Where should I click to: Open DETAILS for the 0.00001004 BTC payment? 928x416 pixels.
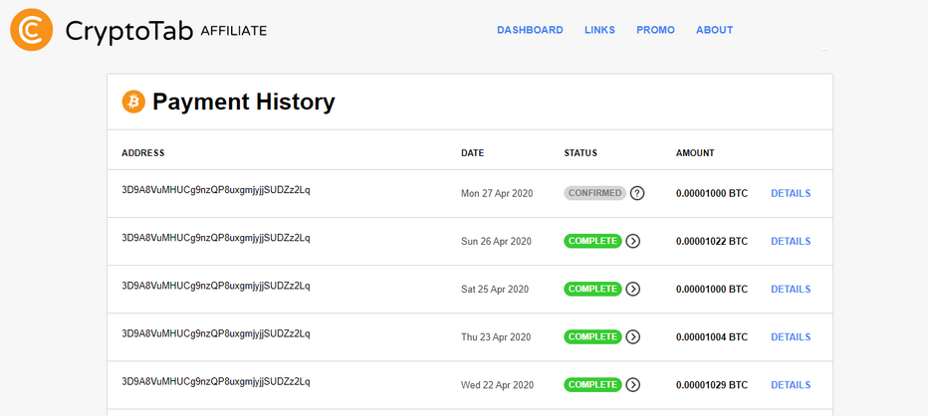[x=791, y=336]
